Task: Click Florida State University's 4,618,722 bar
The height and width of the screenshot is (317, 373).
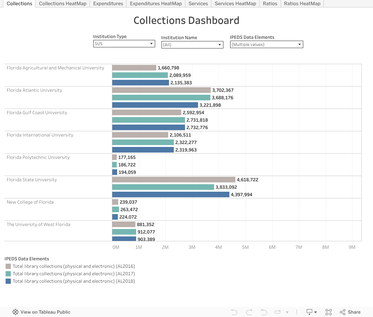Action: [x=173, y=180]
